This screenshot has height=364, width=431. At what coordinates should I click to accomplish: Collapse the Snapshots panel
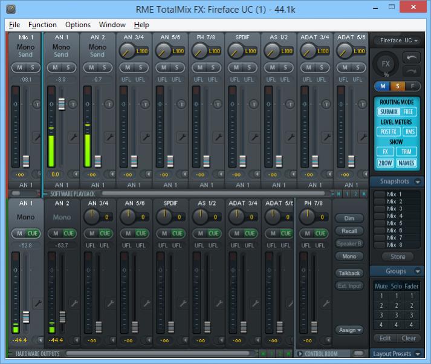pyautogui.click(x=418, y=181)
